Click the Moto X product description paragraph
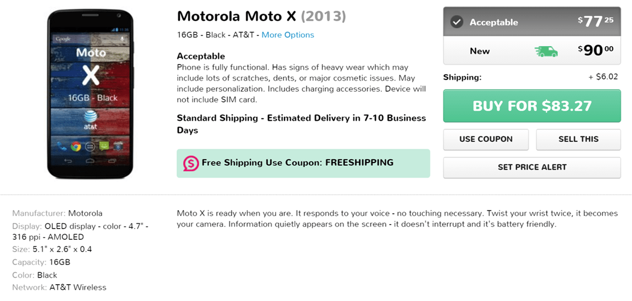Viewport: 632px width, 301px height. pos(397,219)
